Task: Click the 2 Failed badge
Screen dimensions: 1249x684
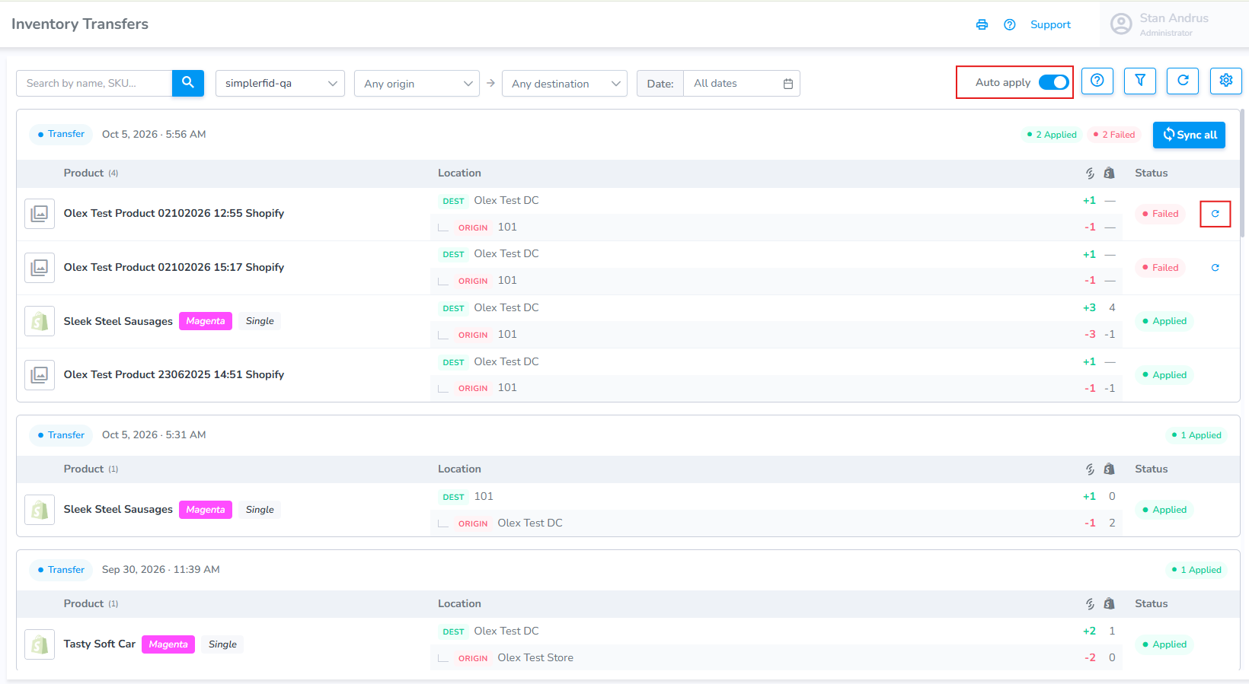Action: click(1114, 135)
